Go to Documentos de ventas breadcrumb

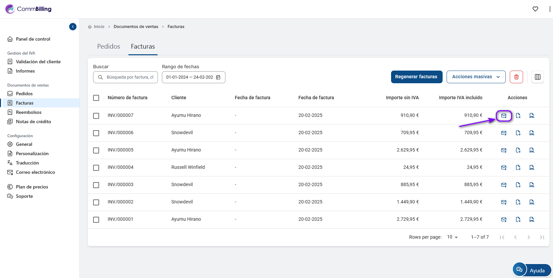[136, 27]
